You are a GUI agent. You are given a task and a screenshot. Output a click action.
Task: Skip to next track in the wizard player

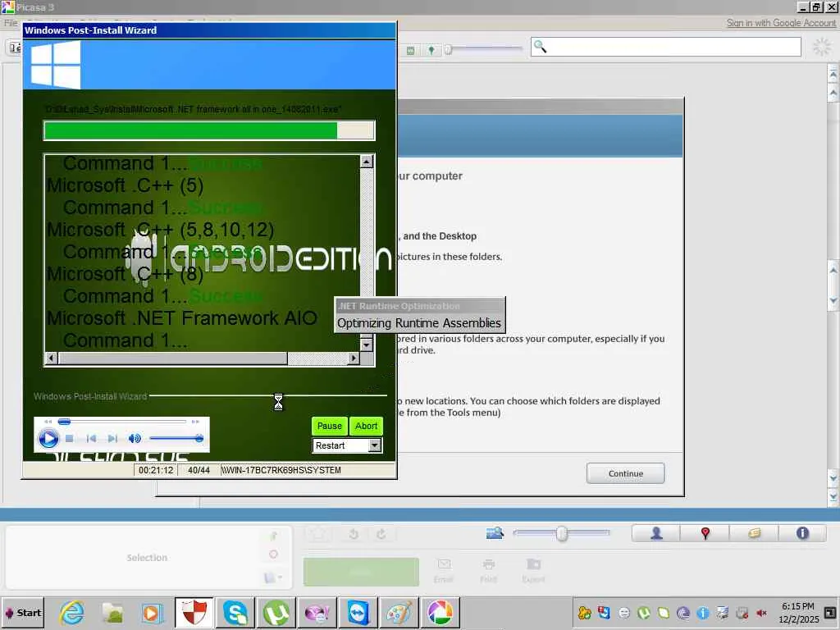112,439
